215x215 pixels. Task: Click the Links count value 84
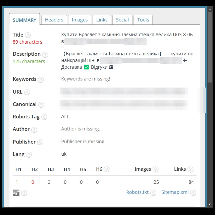point(191,182)
